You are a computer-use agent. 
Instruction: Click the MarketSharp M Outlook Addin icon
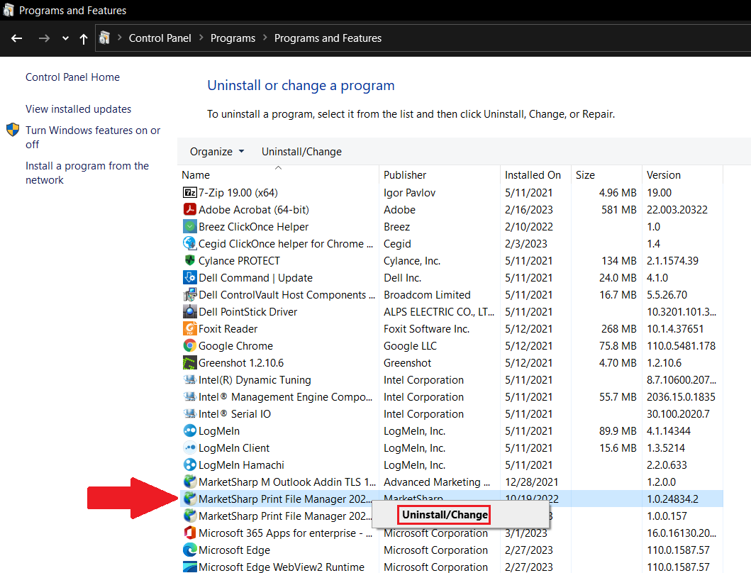(x=190, y=482)
